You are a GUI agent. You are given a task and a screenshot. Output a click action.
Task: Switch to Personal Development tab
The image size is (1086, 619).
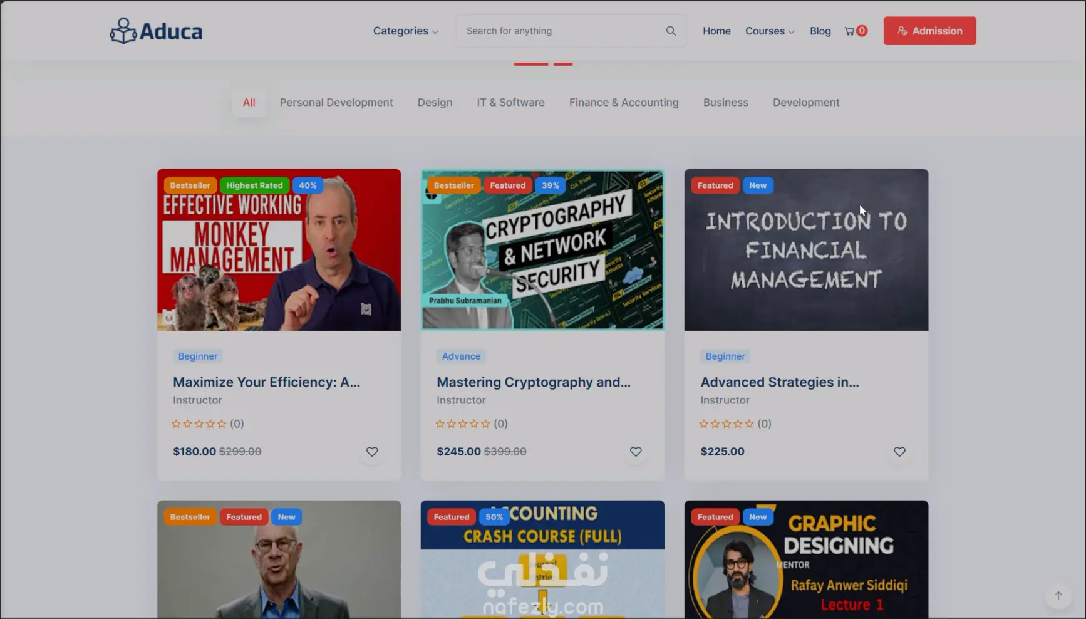pyautogui.click(x=336, y=103)
